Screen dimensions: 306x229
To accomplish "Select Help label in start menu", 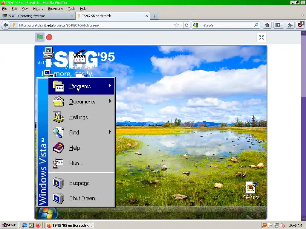I will (x=74, y=148).
